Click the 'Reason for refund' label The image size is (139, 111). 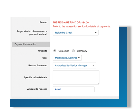(x=38, y=66)
